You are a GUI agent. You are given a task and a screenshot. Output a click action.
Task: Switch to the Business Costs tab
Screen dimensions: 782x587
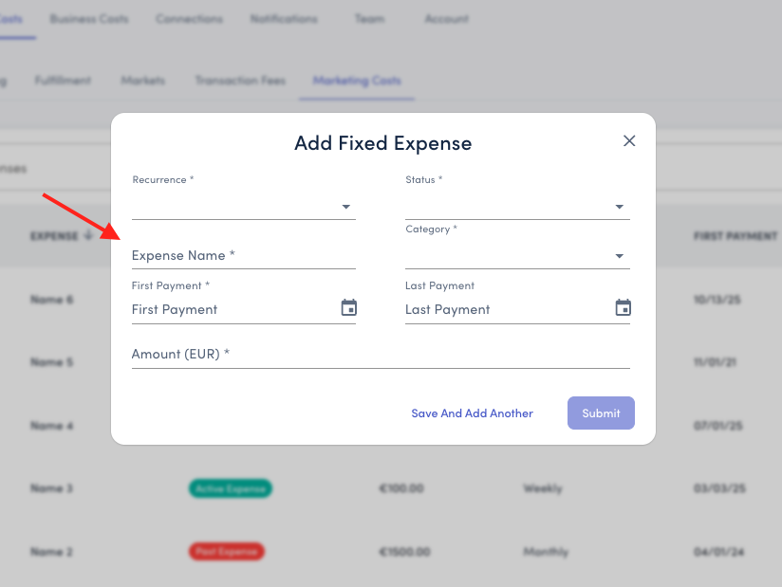click(x=89, y=19)
